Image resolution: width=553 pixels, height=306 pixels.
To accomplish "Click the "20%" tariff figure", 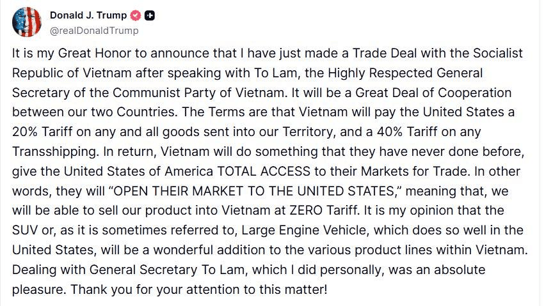I will 25,132.
